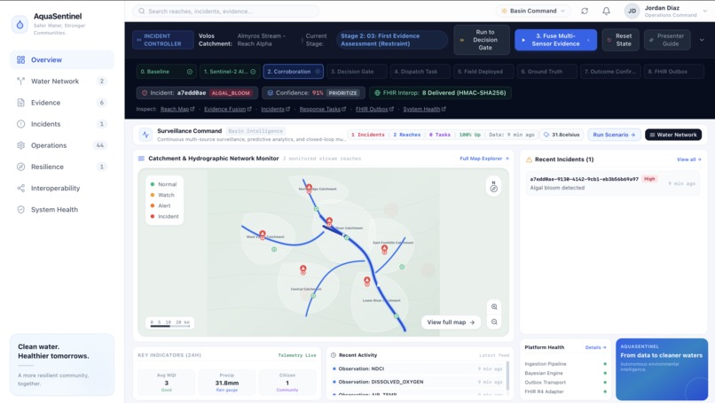Click the Central Catchment incident marker
This screenshot has width=715, height=403.
(303, 269)
